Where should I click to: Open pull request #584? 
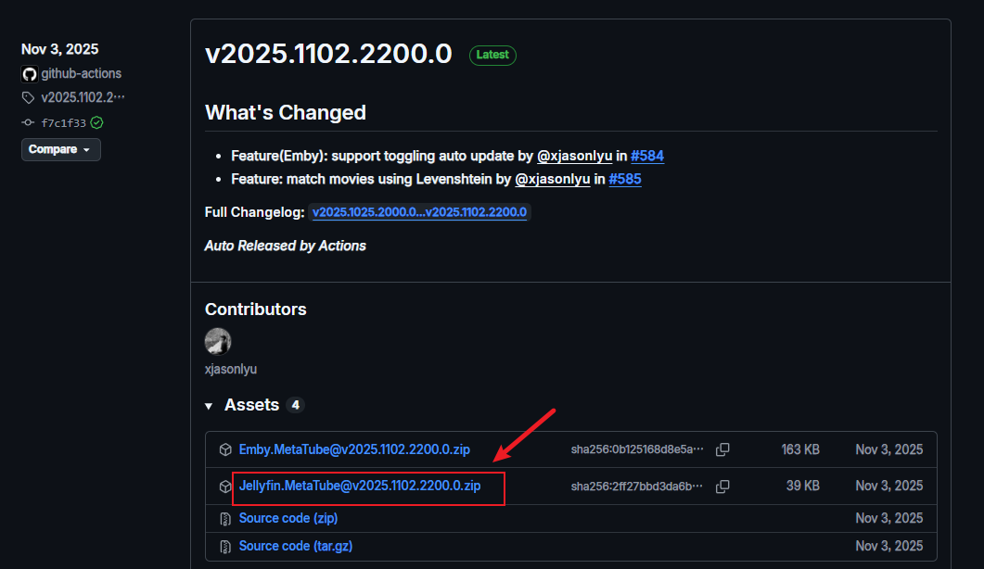(647, 156)
